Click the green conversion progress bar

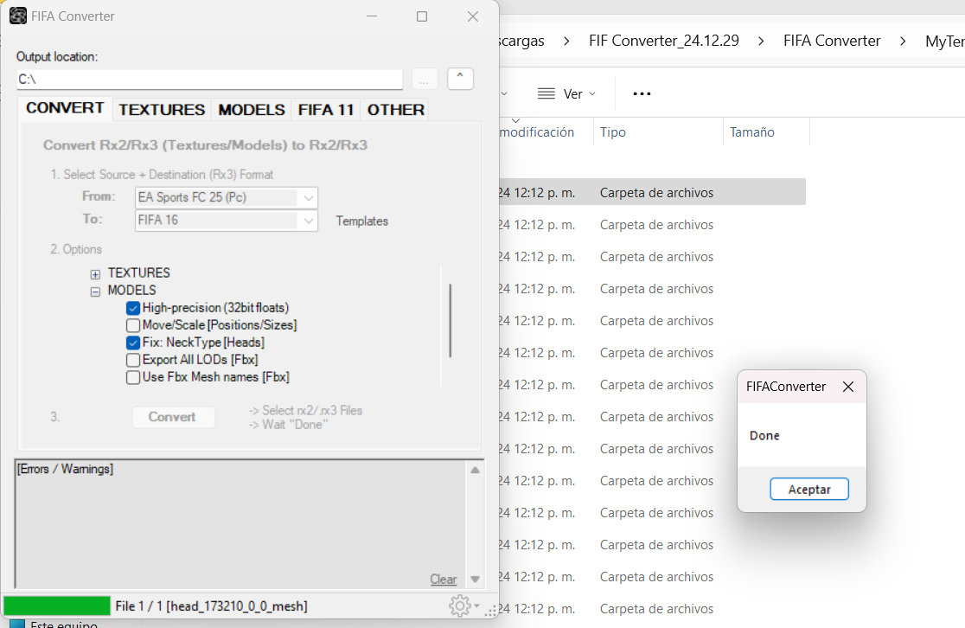pyautogui.click(x=57, y=606)
